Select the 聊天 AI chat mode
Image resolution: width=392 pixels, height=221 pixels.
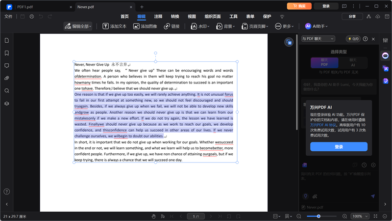pyautogui.click(x=352, y=62)
